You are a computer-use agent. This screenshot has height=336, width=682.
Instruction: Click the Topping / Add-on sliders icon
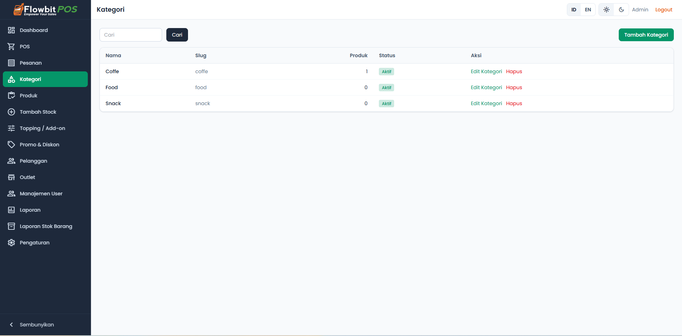pos(11,128)
